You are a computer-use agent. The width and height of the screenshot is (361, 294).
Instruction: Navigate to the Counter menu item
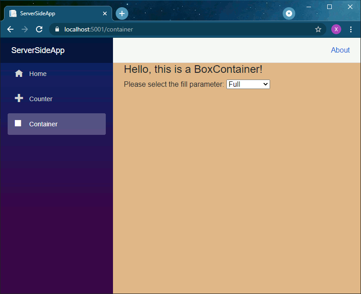click(41, 98)
